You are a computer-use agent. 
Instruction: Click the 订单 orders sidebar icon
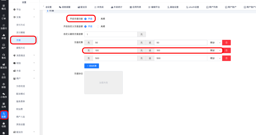4,16
